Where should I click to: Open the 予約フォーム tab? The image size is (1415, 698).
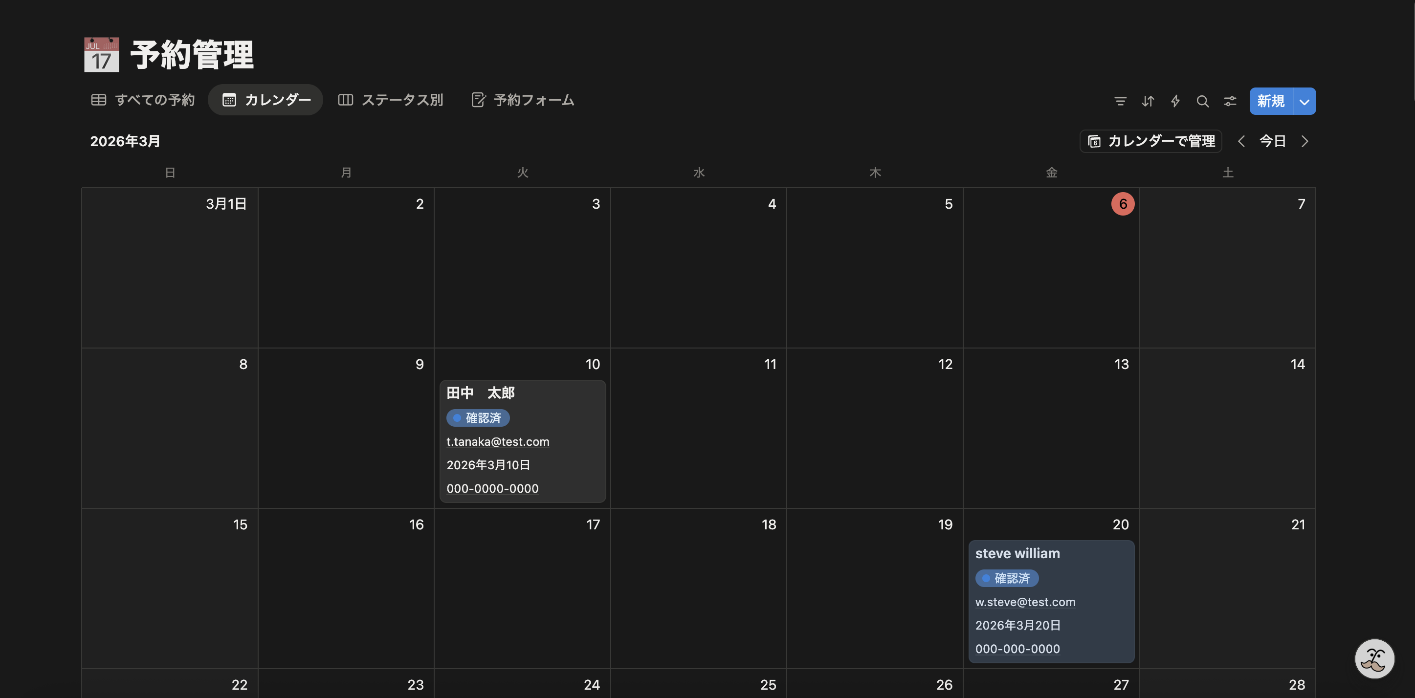(x=522, y=100)
